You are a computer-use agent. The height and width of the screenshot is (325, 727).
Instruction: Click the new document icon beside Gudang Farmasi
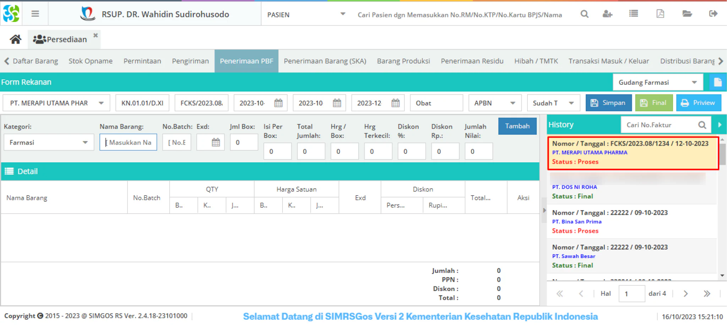[717, 82]
